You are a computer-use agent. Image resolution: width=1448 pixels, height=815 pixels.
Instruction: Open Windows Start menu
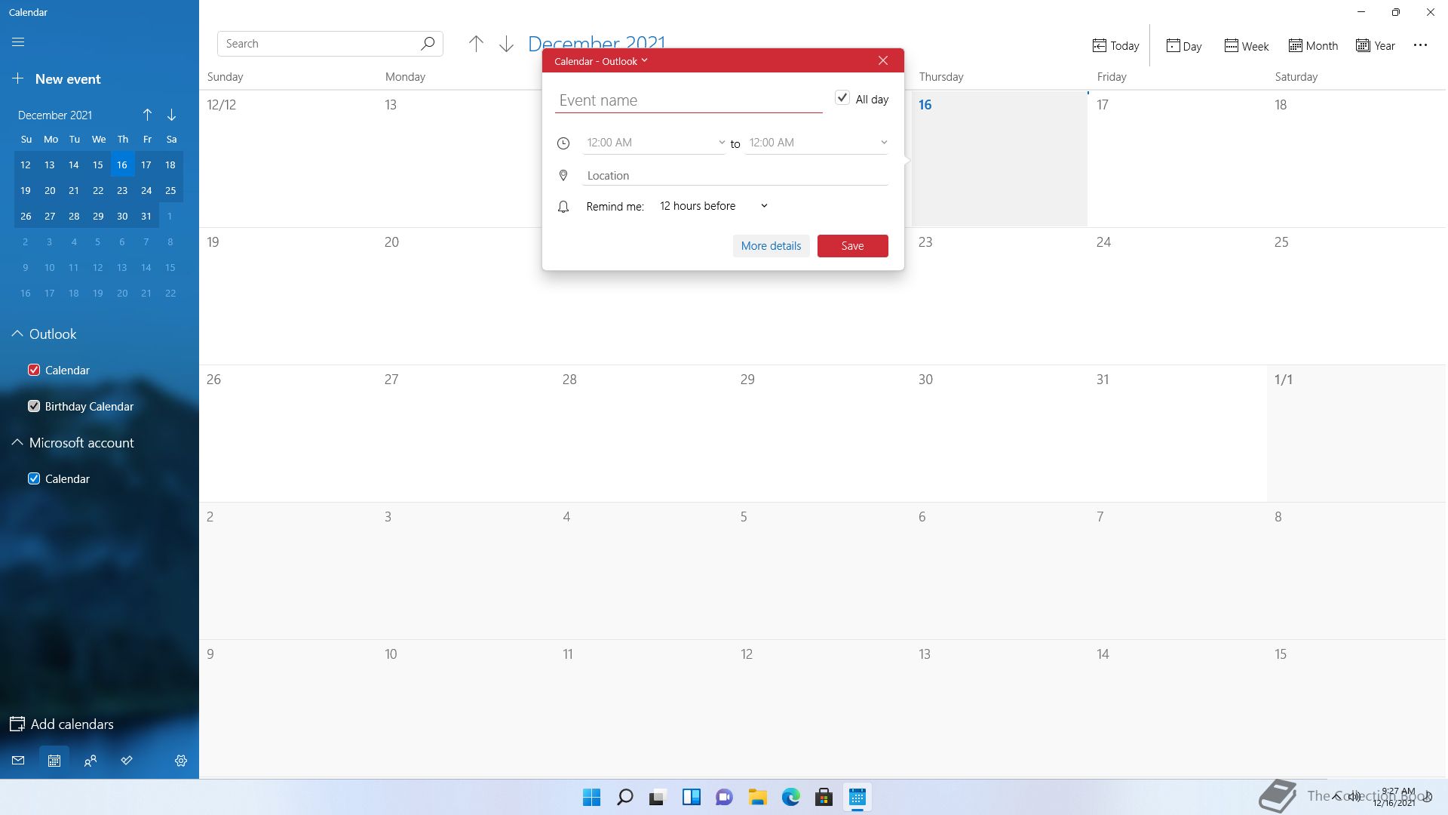592,797
